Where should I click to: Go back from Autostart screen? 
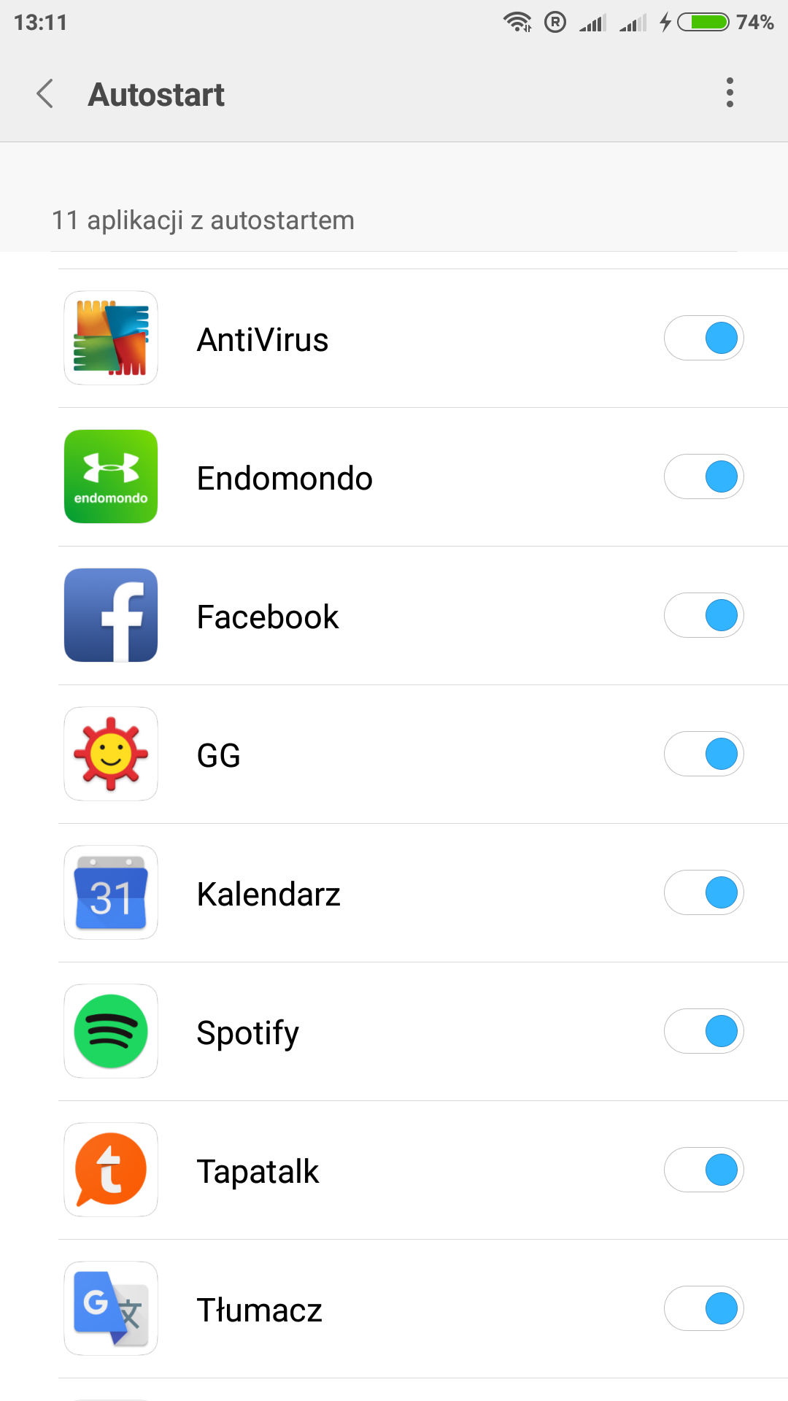45,93
